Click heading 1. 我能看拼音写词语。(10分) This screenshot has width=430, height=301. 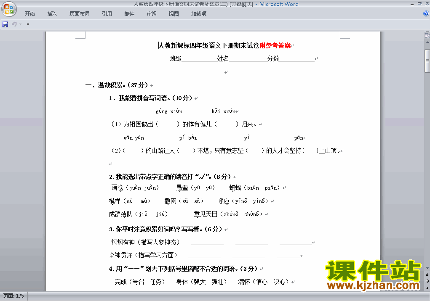(x=151, y=98)
